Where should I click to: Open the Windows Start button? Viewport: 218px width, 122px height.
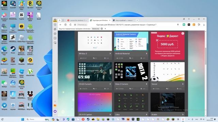point(22,119)
